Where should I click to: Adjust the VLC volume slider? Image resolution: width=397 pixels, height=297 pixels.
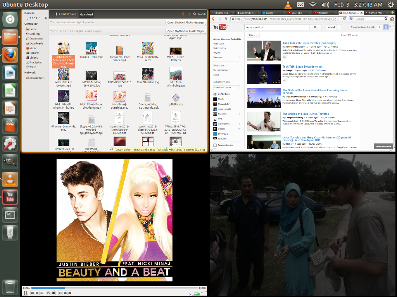pyautogui.click(x=200, y=294)
